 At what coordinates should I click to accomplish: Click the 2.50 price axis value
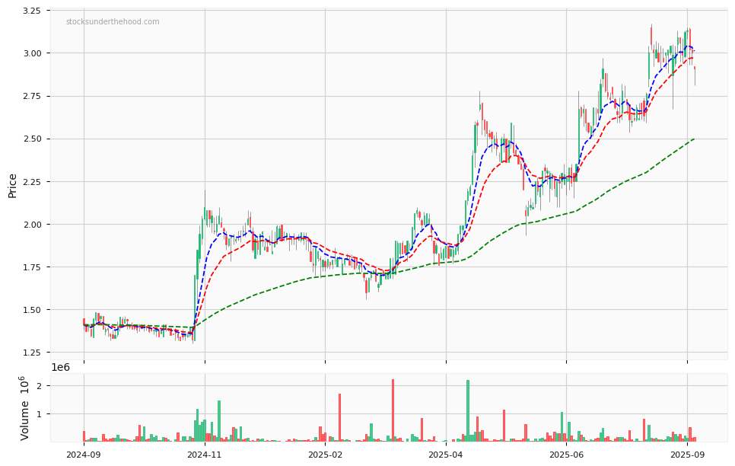[31, 139]
